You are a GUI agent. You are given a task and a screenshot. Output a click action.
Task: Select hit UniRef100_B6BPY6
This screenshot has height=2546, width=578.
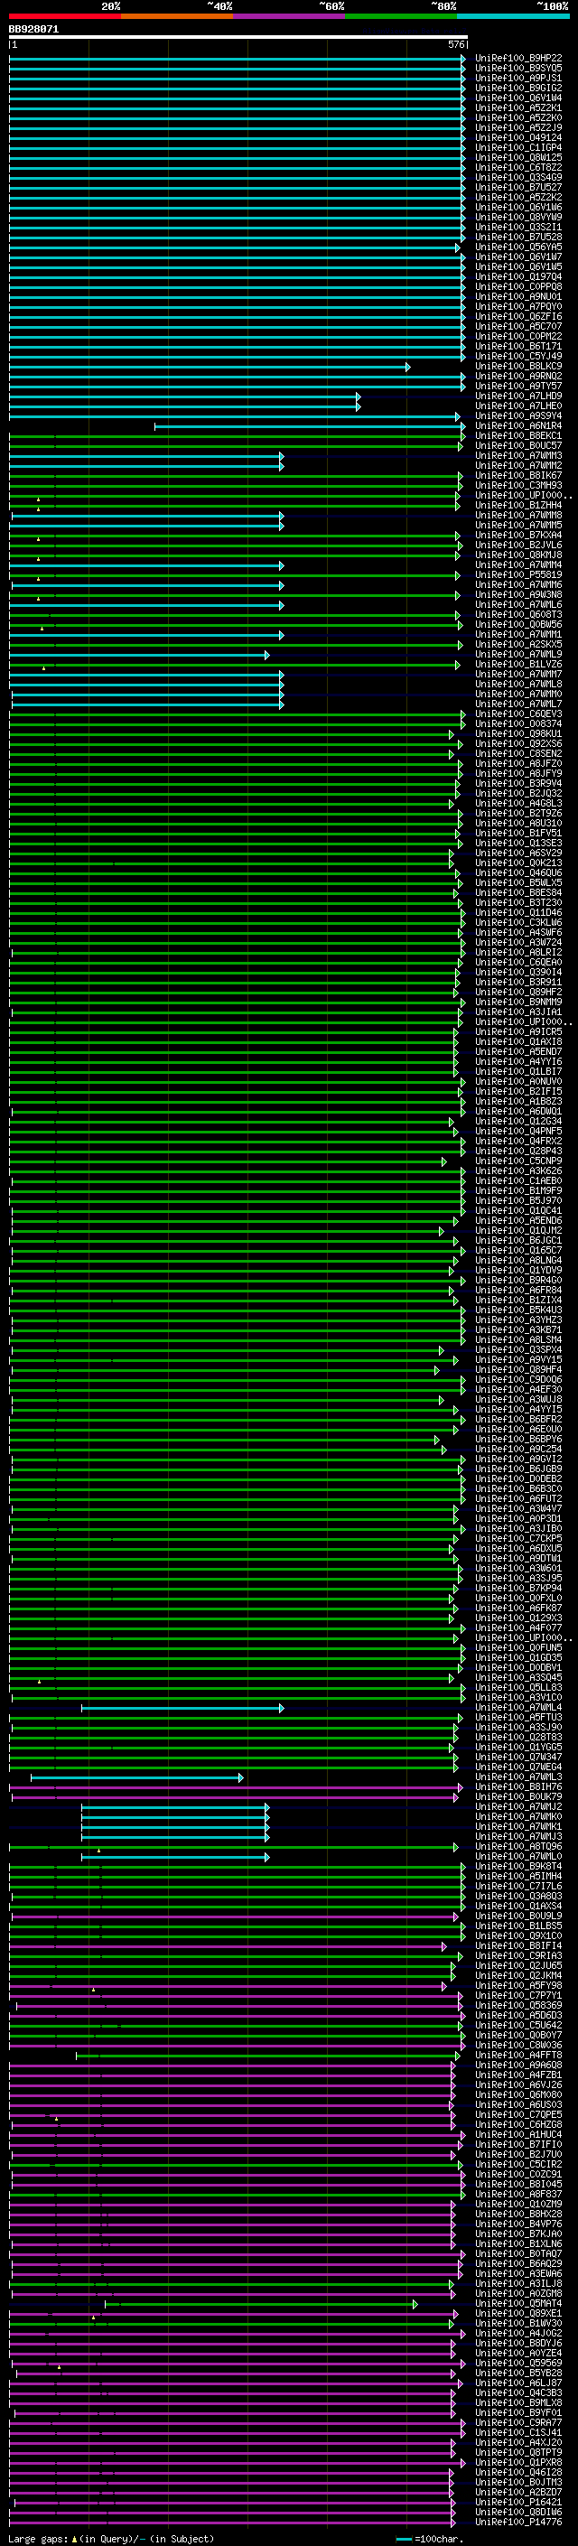pos(518,1440)
